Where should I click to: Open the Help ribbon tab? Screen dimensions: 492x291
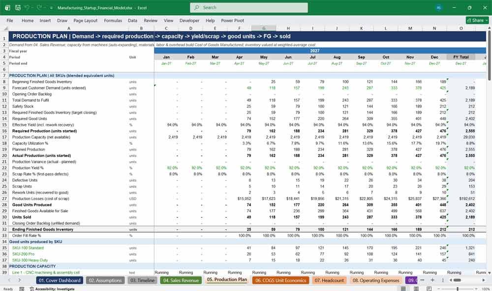210,20
